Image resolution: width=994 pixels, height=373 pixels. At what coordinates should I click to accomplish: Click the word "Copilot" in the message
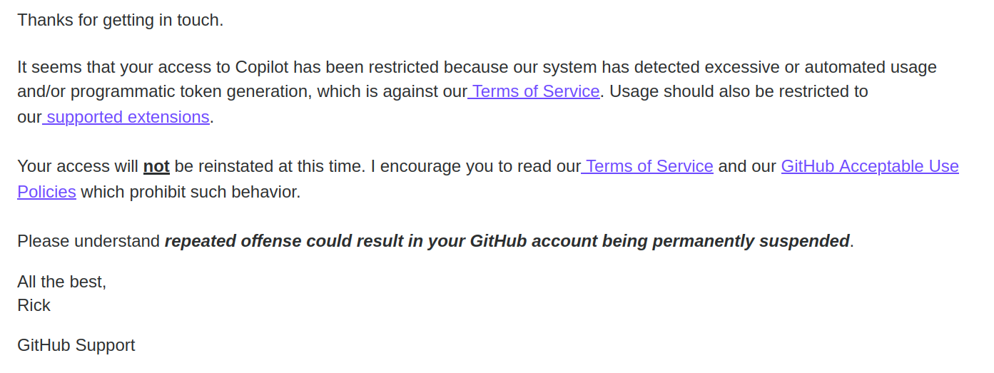[x=262, y=67]
